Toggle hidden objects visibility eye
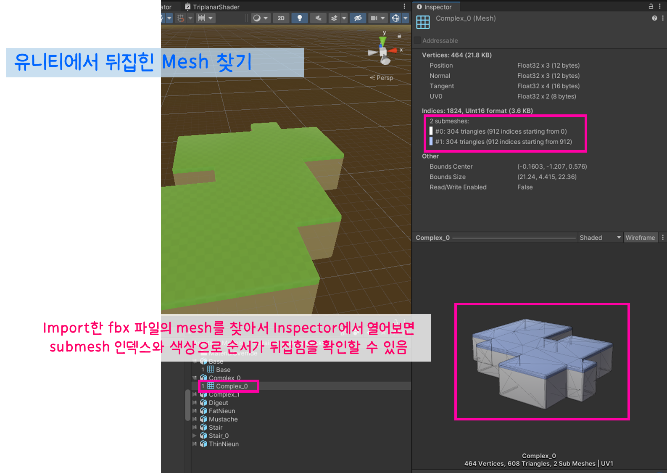Image resolution: width=667 pixels, height=473 pixels. 358,18
